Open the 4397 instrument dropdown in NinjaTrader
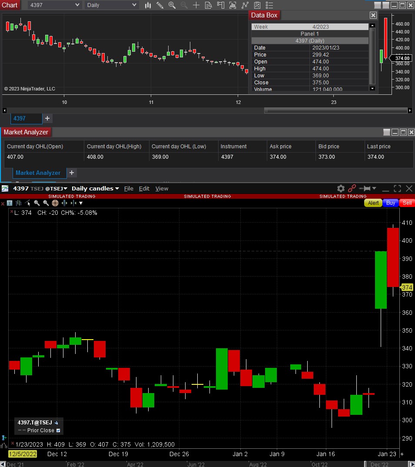 pyautogui.click(x=54, y=5)
